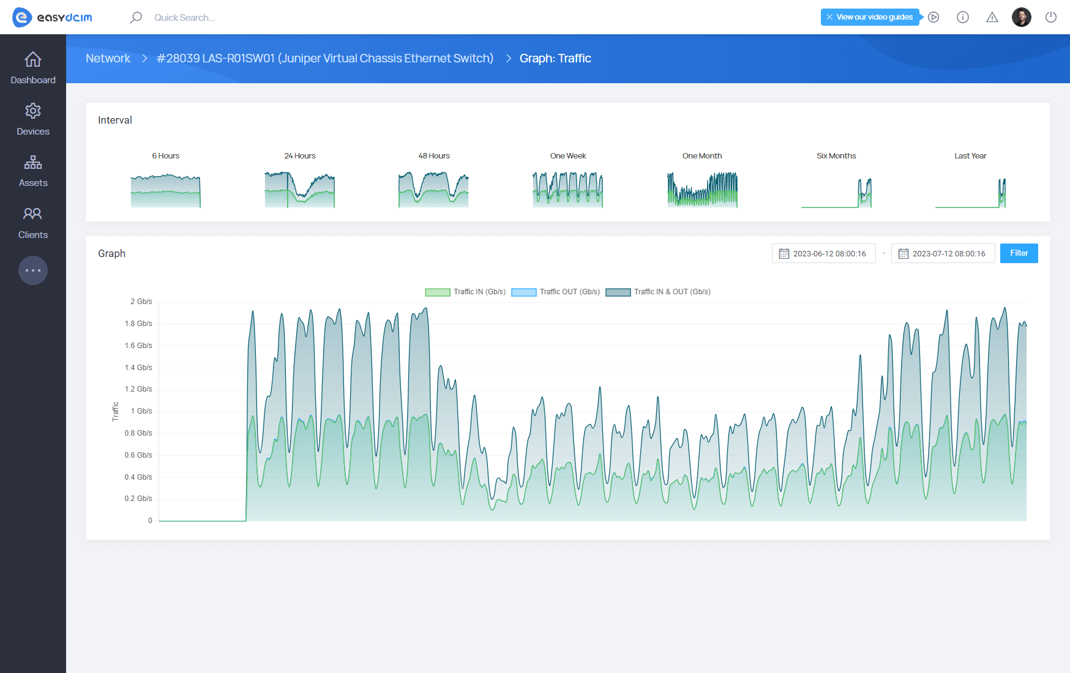Expand the sidebar more options button
The height and width of the screenshot is (673, 1070).
point(33,270)
